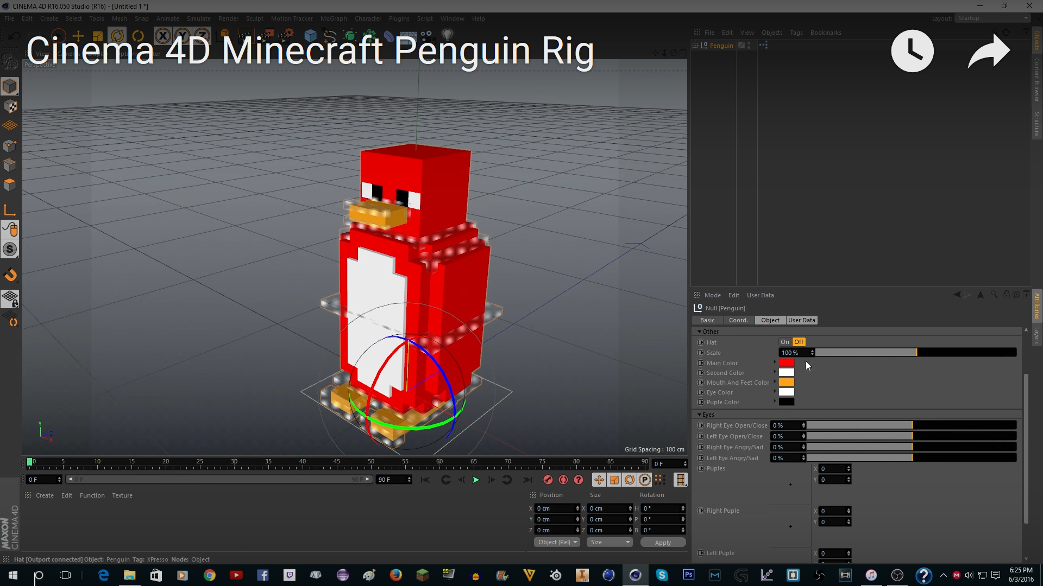Viewport: 1043px width, 586px height.
Task: Toggle Position keyframe recording
Action: (599, 480)
